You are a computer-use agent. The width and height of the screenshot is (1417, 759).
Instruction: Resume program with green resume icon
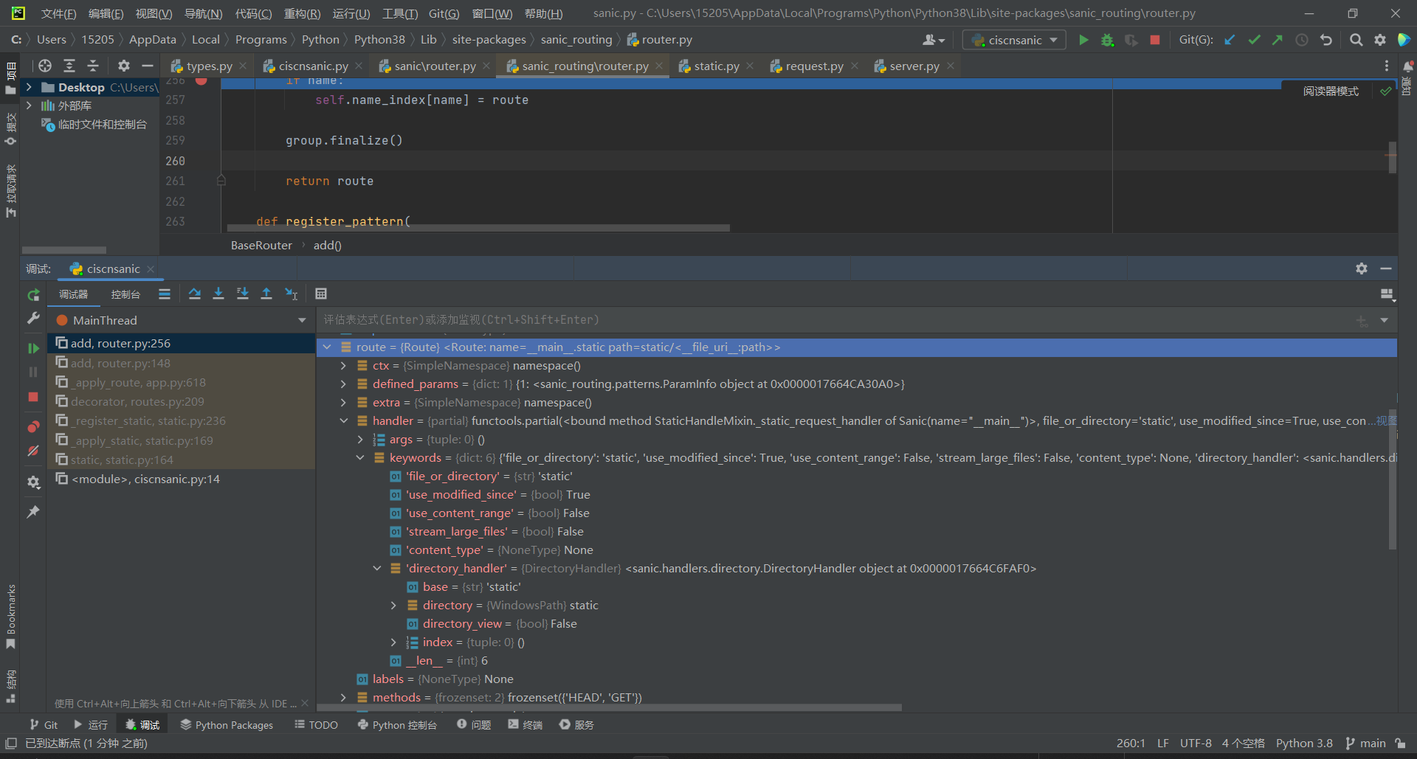click(33, 347)
